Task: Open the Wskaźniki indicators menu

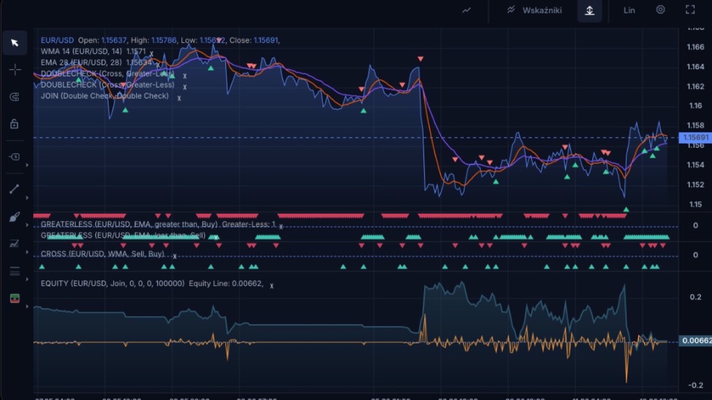Action: tap(542, 10)
